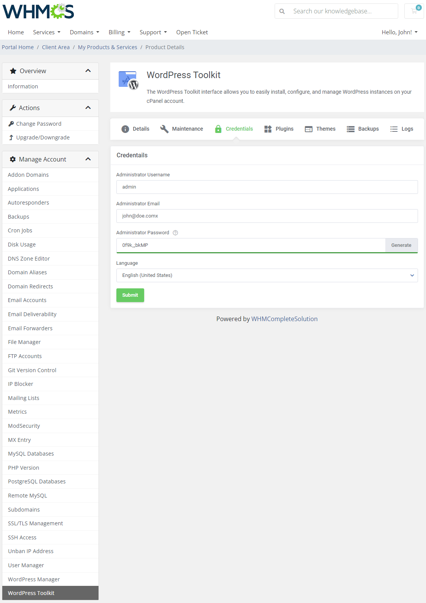This screenshot has height=603, width=426.
Task: Go to Home in the navbar
Action: [16, 32]
